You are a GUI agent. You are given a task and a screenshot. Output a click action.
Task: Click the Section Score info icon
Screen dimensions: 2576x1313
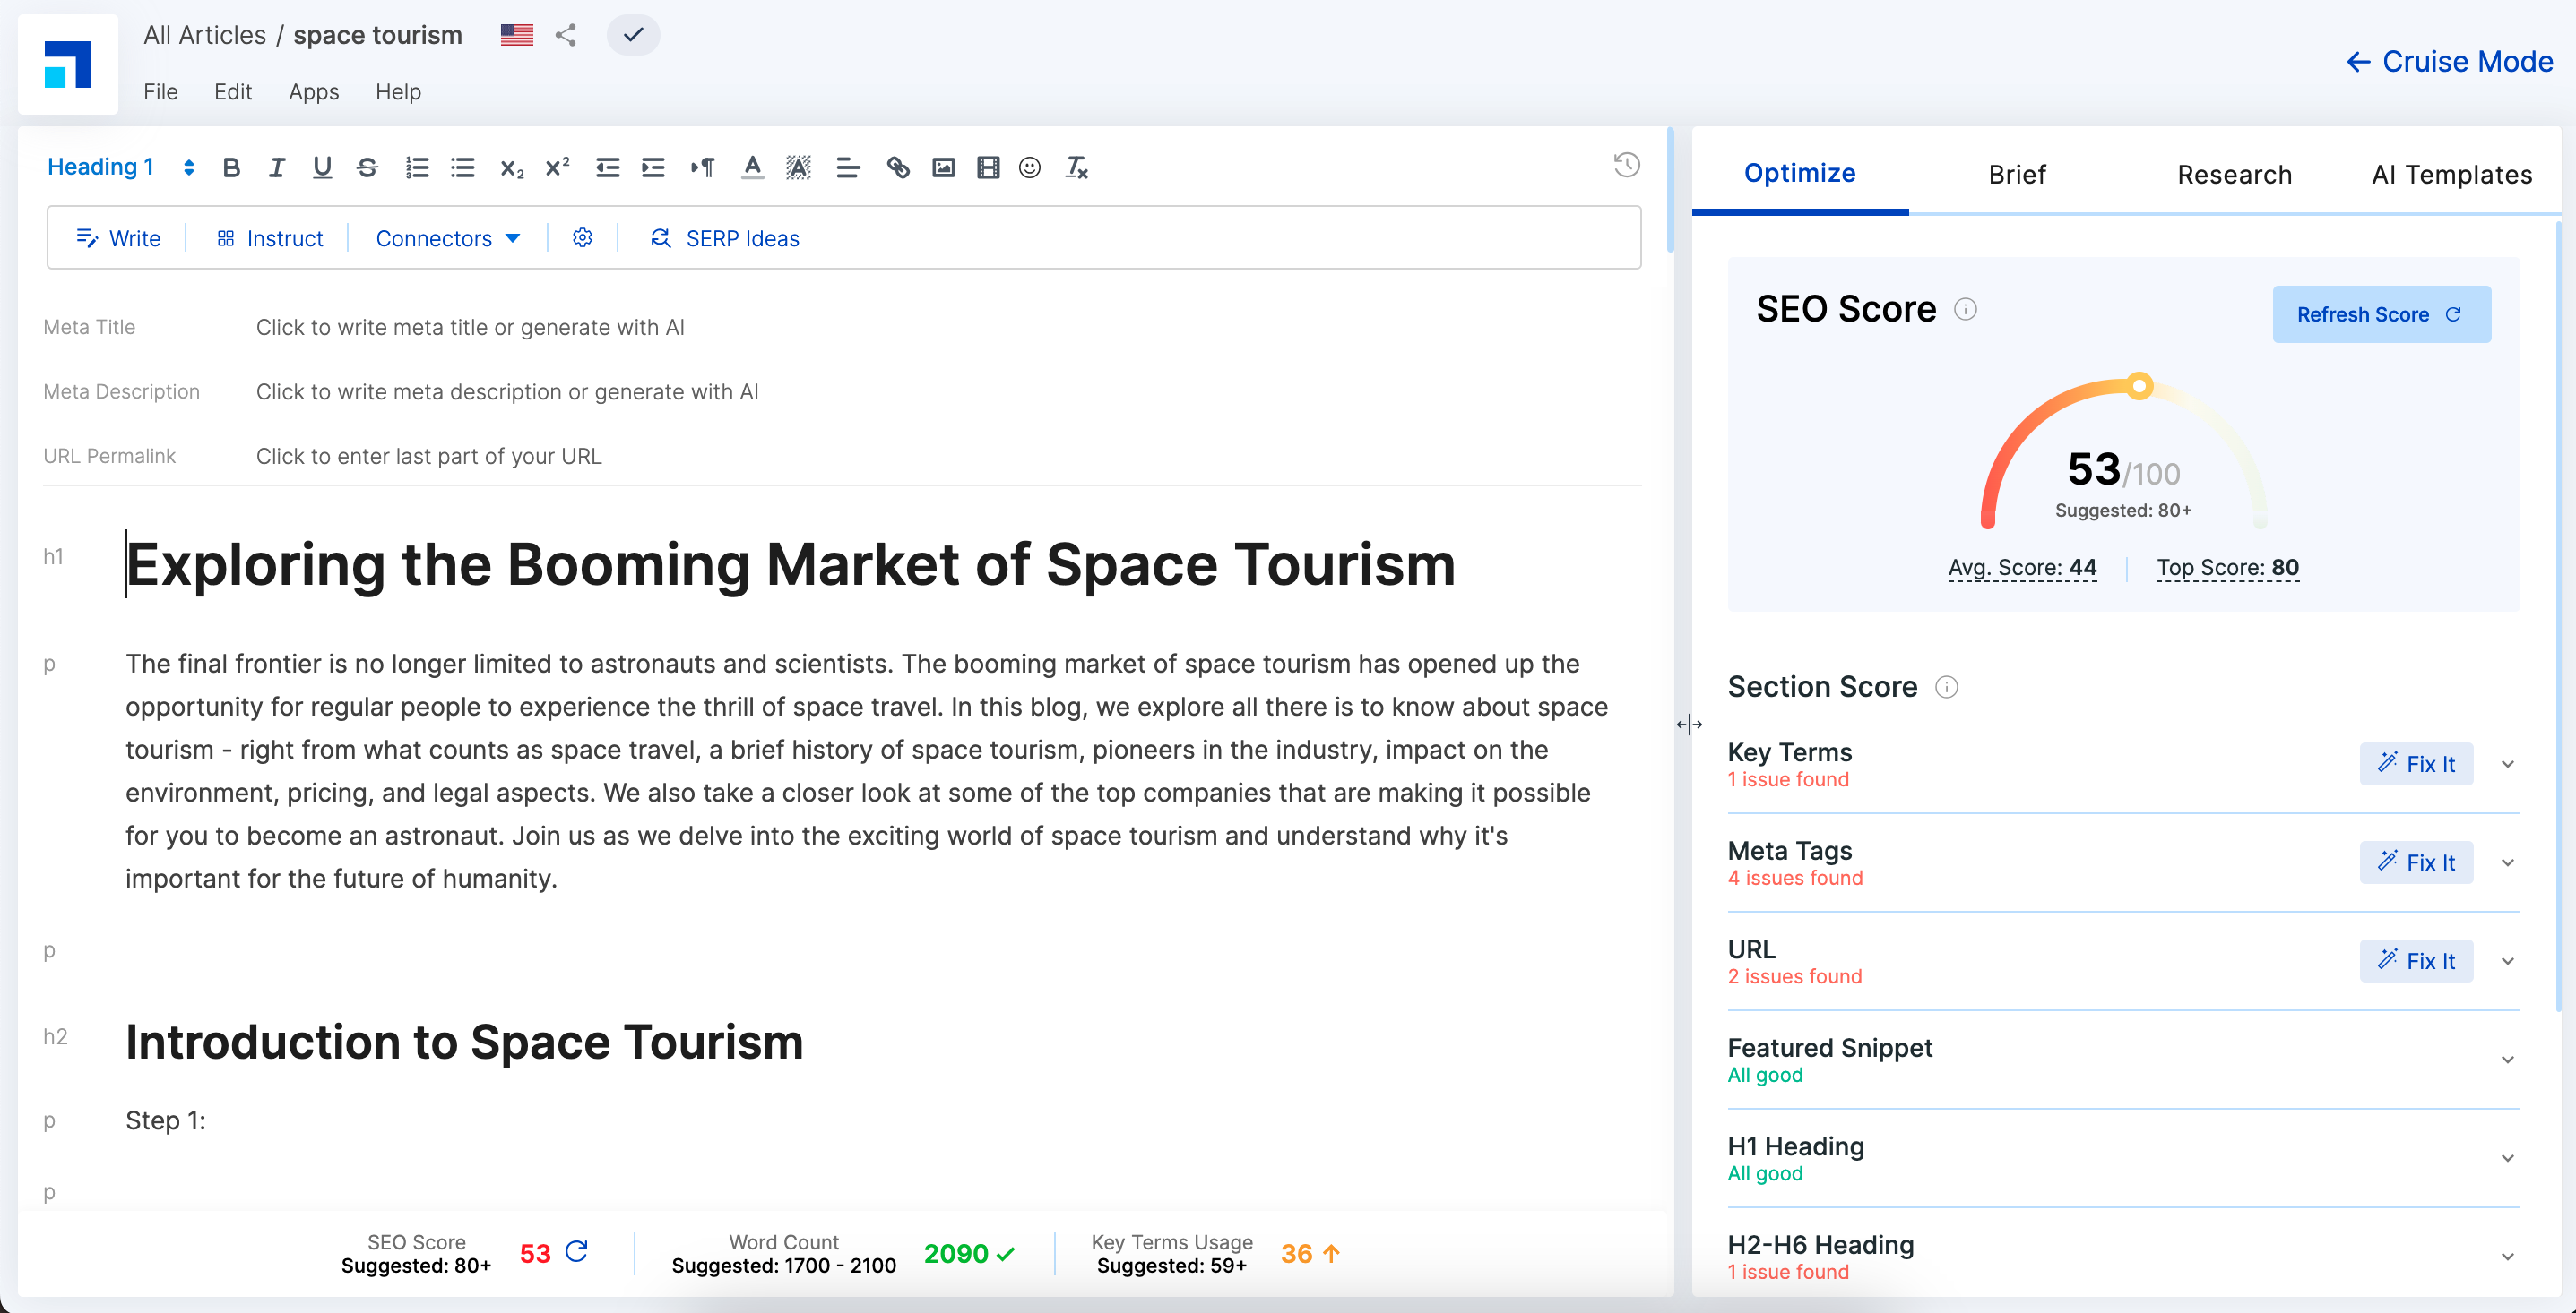point(1946,688)
